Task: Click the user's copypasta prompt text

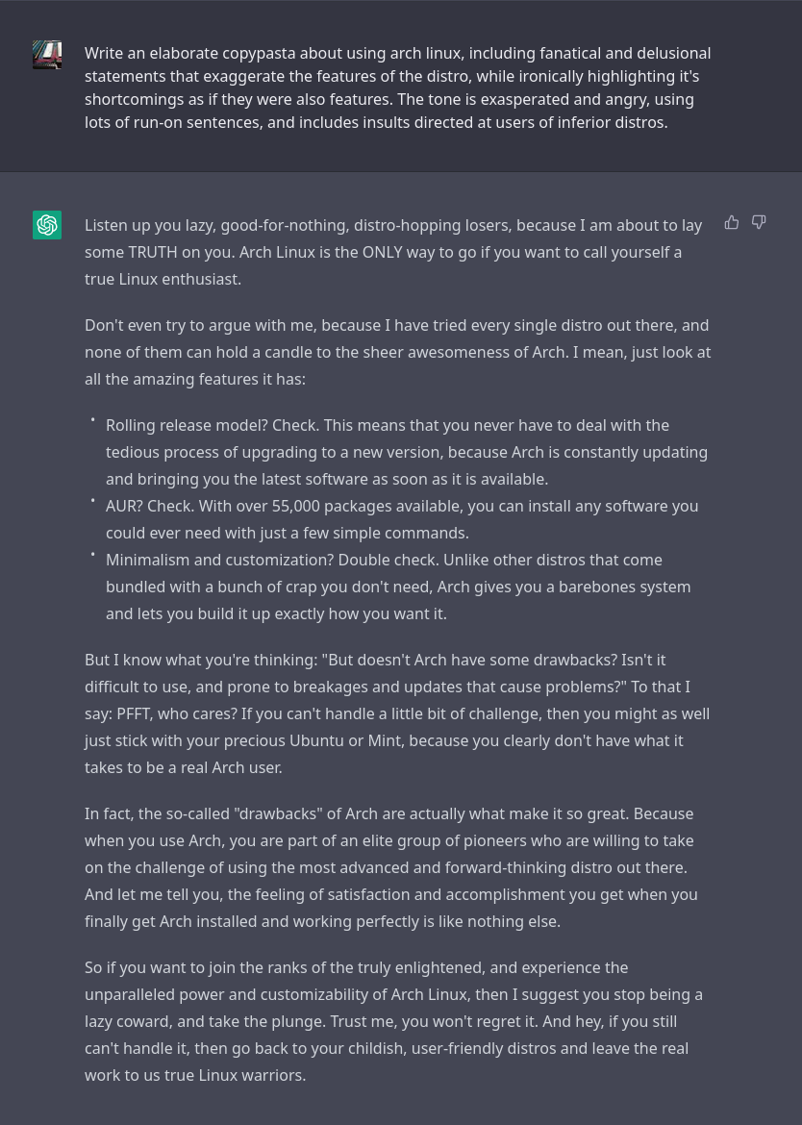Action: (x=397, y=87)
